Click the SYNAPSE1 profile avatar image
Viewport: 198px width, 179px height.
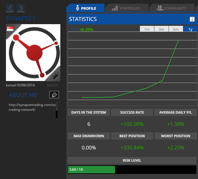pyautogui.click(x=33, y=53)
